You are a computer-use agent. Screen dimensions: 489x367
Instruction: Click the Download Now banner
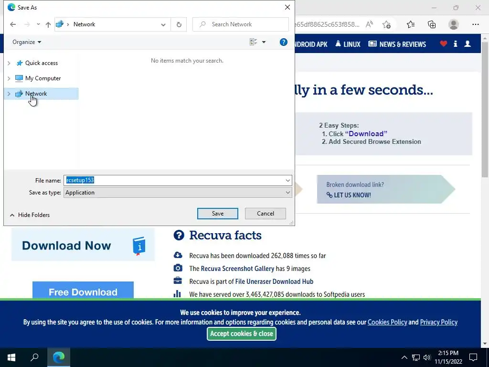(x=83, y=244)
